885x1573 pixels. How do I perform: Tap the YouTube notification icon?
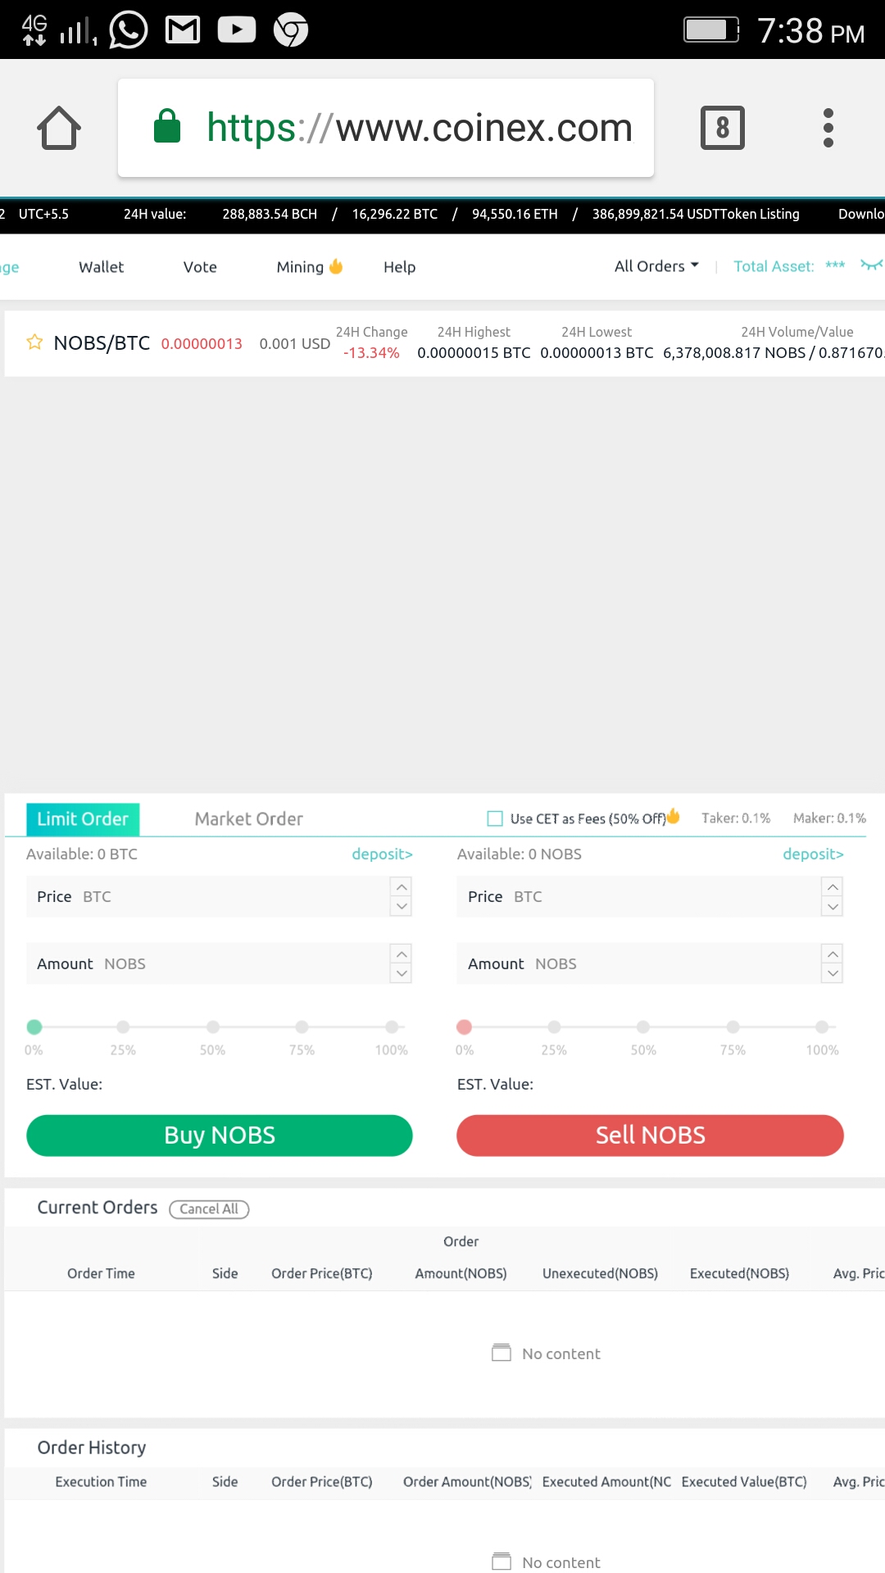point(237,30)
